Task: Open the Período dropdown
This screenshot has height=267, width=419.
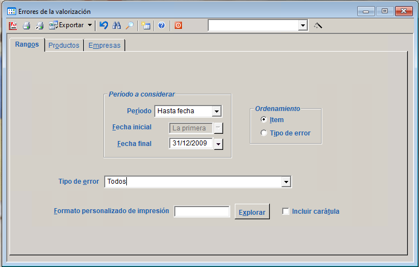Action: [x=217, y=112]
